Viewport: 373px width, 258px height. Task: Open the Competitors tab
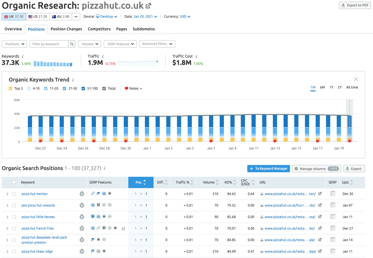[99, 29]
